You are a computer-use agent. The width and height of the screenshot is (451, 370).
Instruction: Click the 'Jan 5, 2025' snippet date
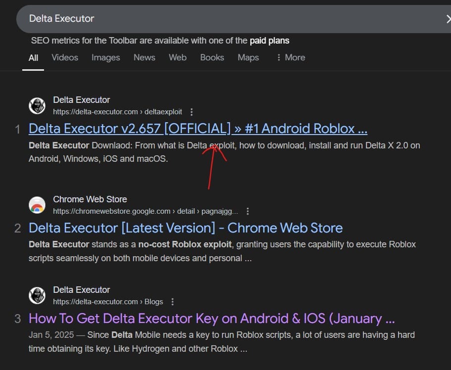coord(51,335)
